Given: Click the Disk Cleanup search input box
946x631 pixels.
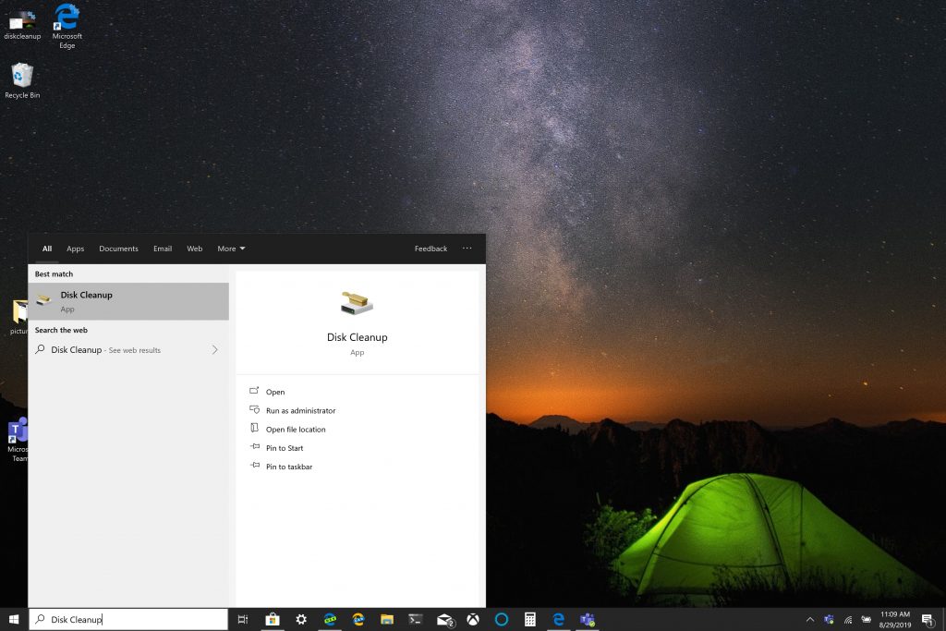Looking at the screenshot, I should click(129, 620).
